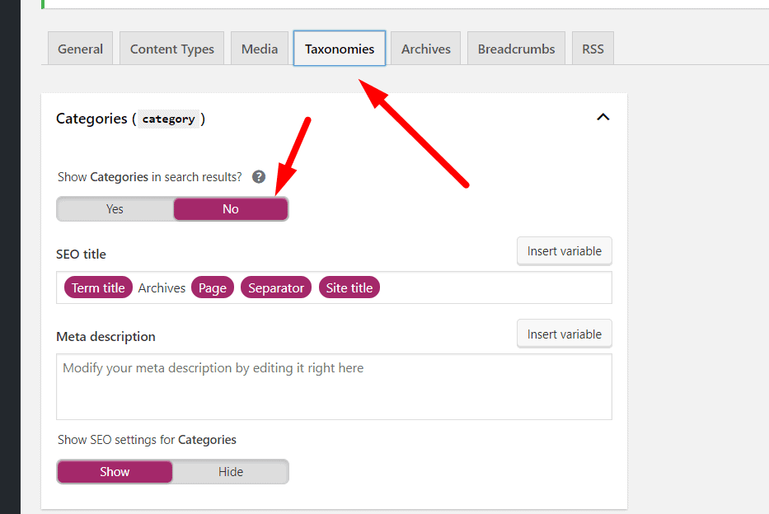Select No for showing Categories in search
The width and height of the screenshot is (769, 514).
coord(231,209)
